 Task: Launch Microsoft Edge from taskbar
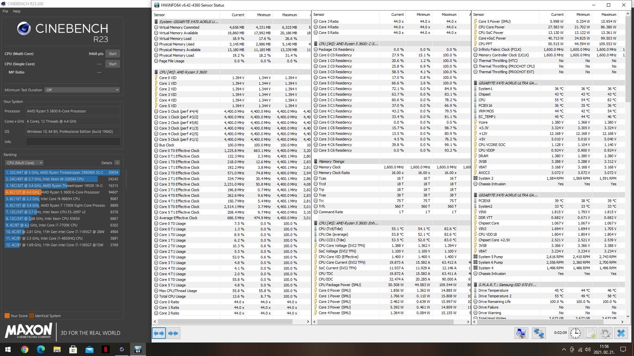click(x=41, y=349)
